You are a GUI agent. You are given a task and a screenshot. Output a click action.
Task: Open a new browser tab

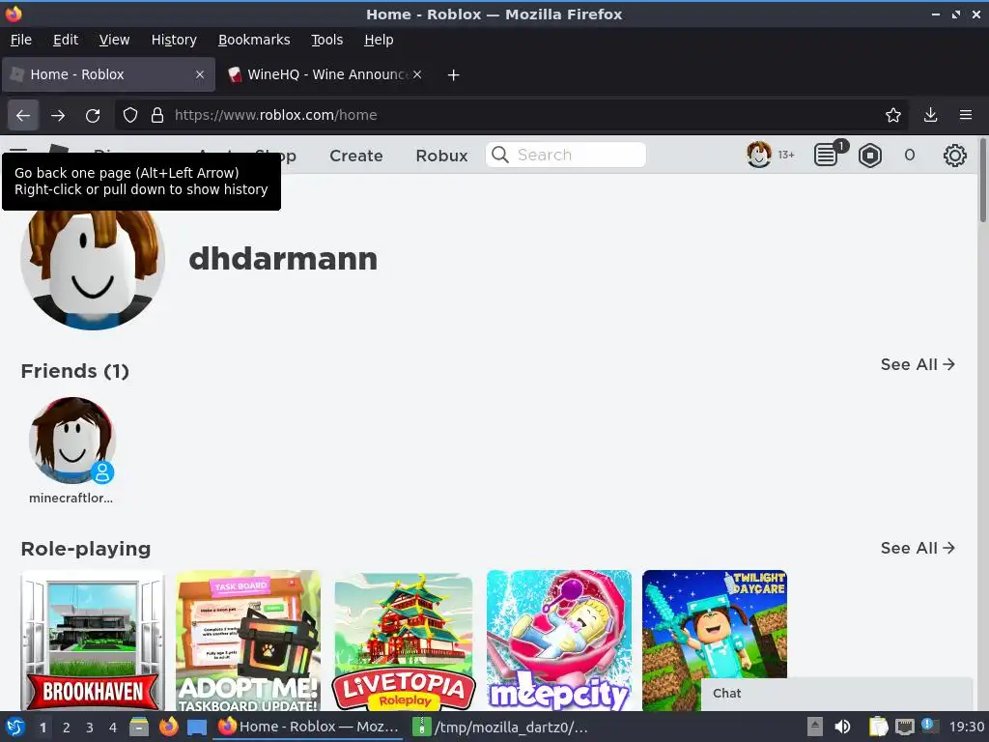pyautogui.click(x=453, y=75)
